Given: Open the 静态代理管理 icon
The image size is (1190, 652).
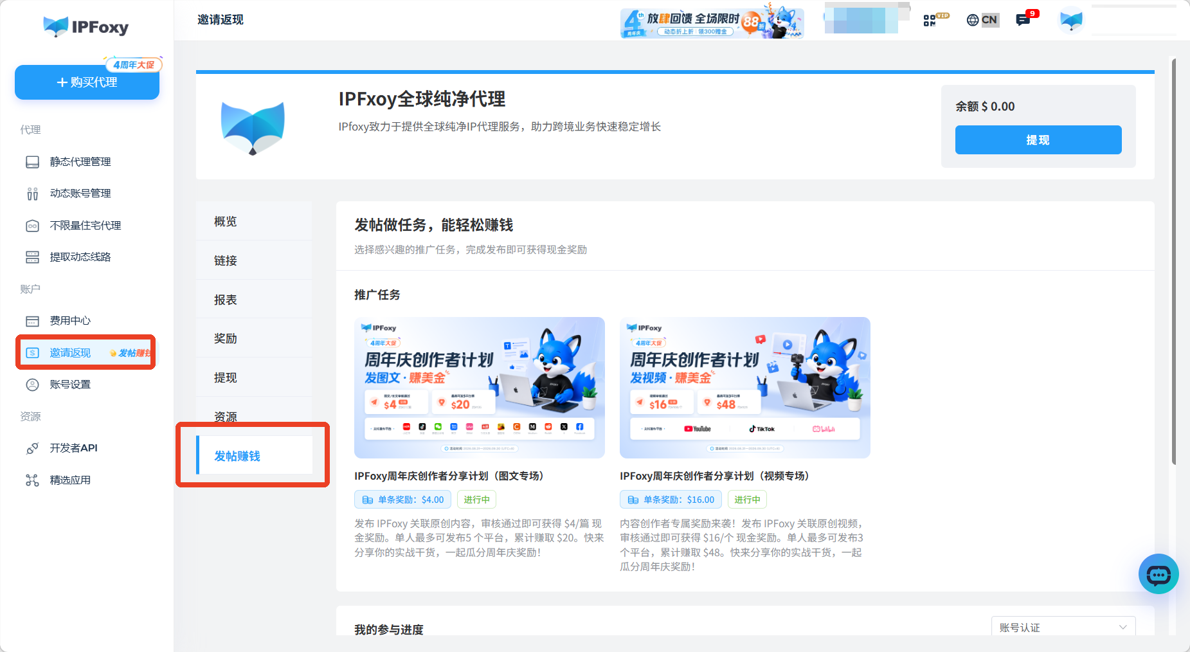Looking at the screenshot, I should coord(32,162).
